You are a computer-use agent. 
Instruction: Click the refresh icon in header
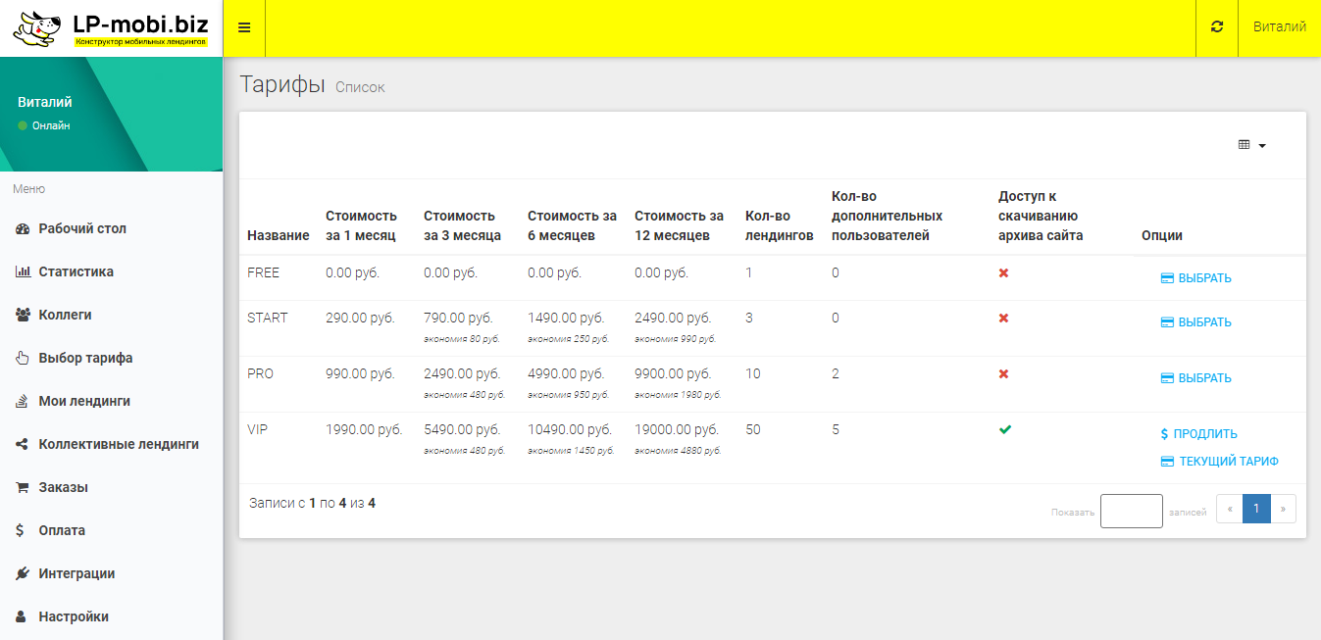tap(1217, 27)
